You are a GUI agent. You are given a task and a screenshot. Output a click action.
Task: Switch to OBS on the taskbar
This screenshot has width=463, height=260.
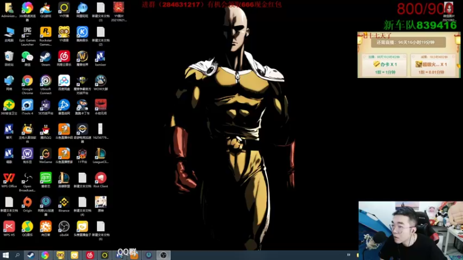click(x=163, y=255)
